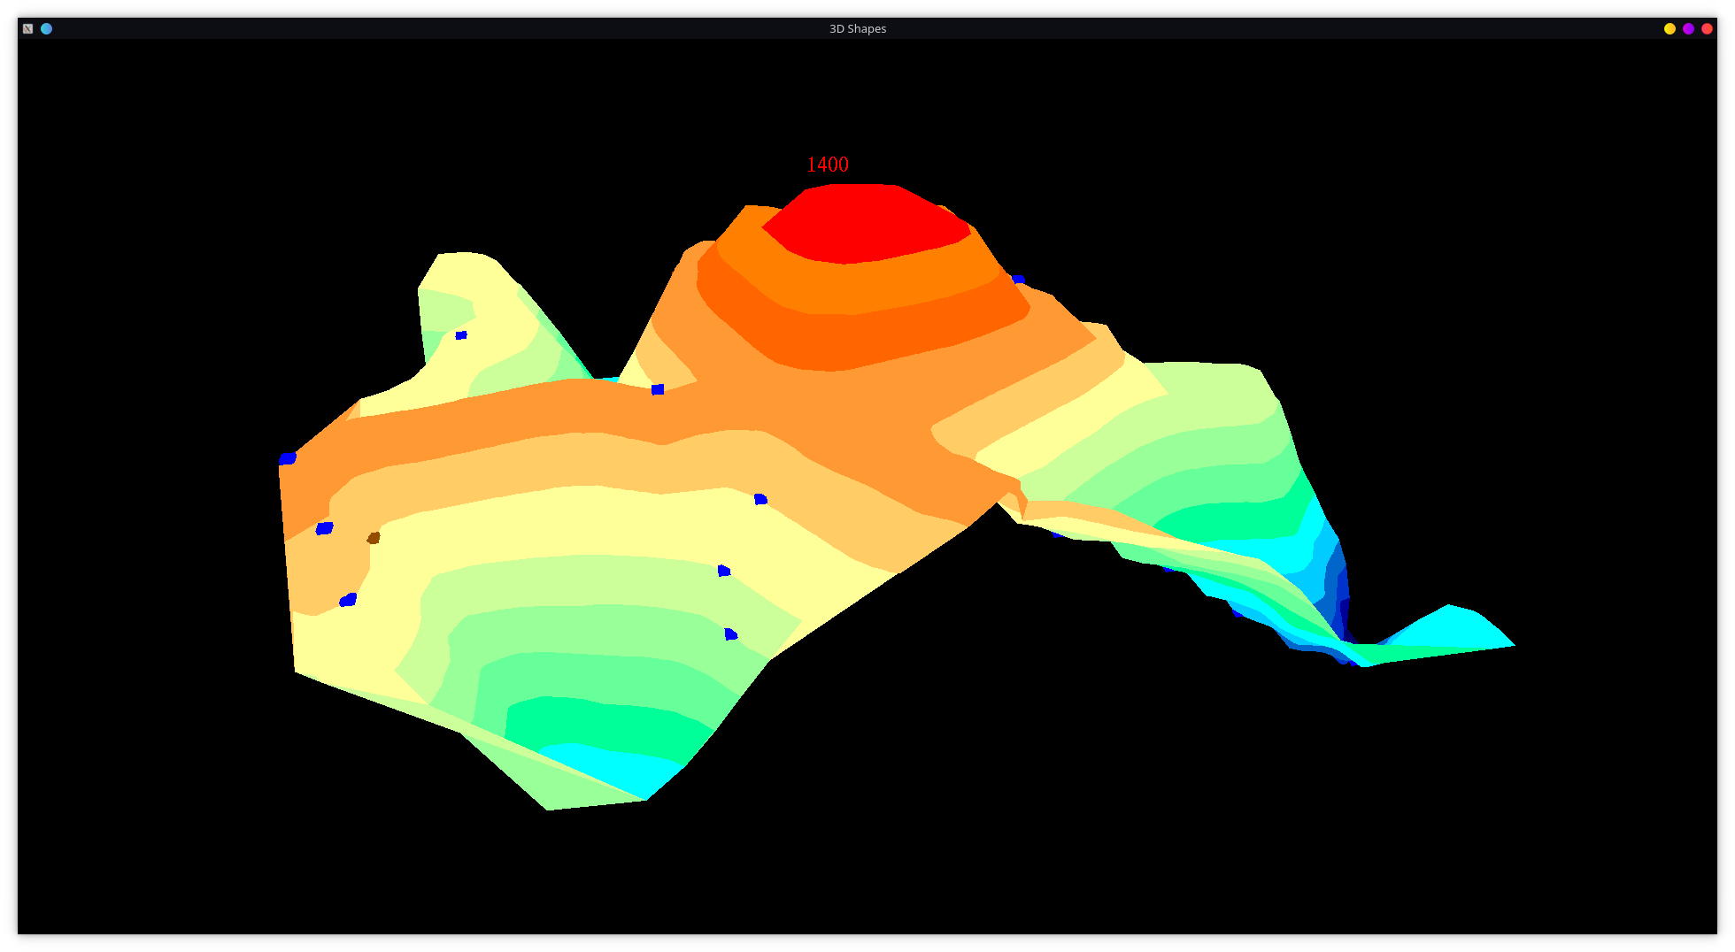Viewport: 1735px width, 952px height.
Task: Open the window menu from the X11 icon
Action: click(27, 28)
